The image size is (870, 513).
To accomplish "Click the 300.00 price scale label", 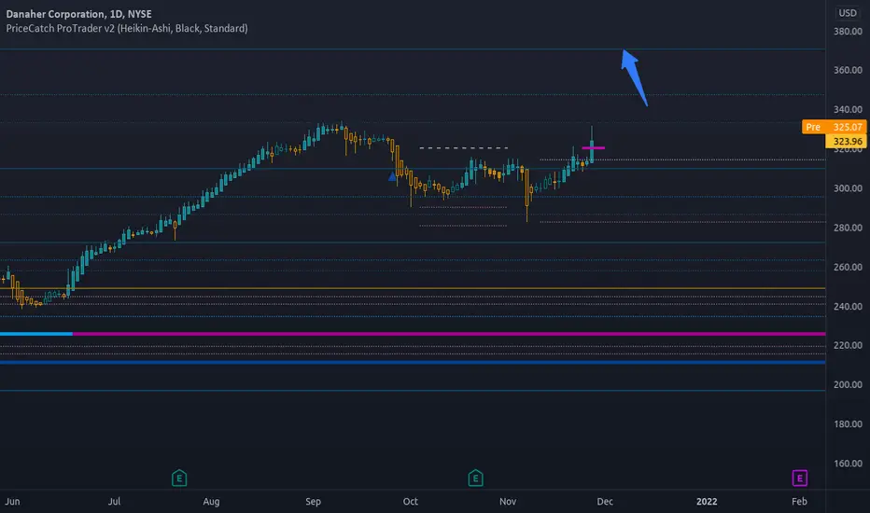I will 848,188.
